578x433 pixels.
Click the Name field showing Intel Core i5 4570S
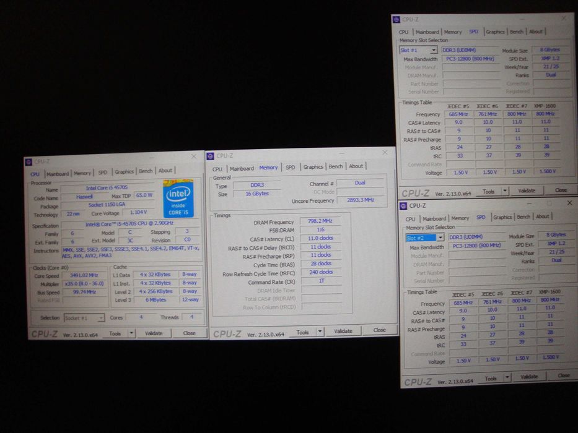tap(107, 188)
